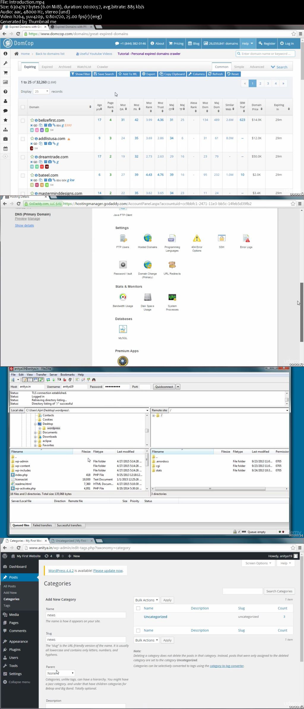The height and width of the screenshot is (709, 304).
Task: Click the Hosted Domains icon
Action: 148,238
